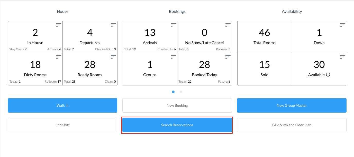Open filter icon on Arrivals tile
This screenshot has width=354, height=157.
pyautogui.click(x=173, y=25)
